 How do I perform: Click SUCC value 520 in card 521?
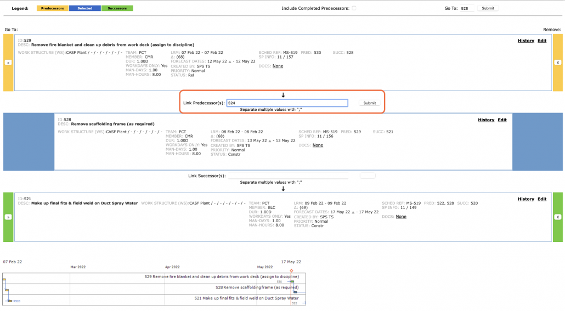474,203
